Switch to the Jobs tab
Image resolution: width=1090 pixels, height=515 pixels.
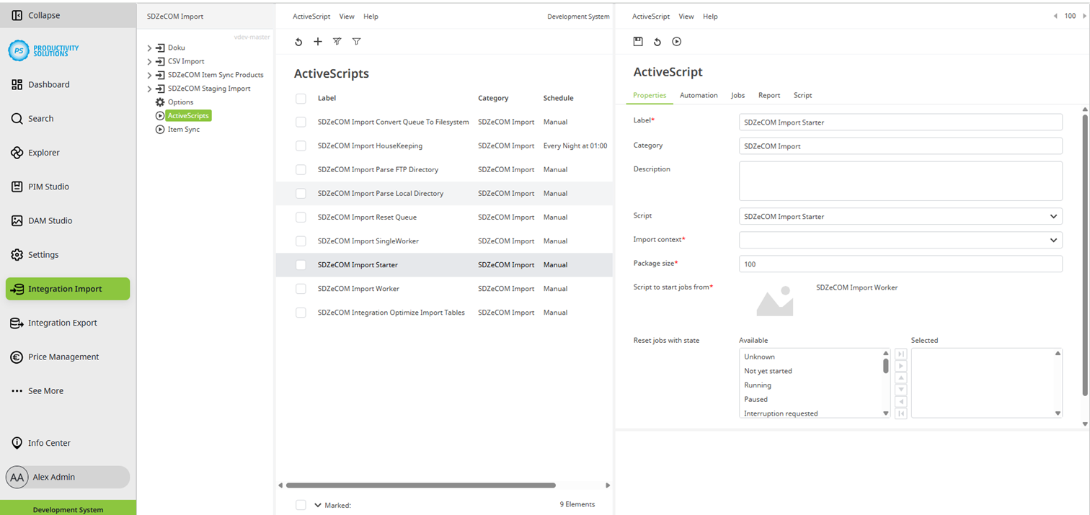click(737, 95)
